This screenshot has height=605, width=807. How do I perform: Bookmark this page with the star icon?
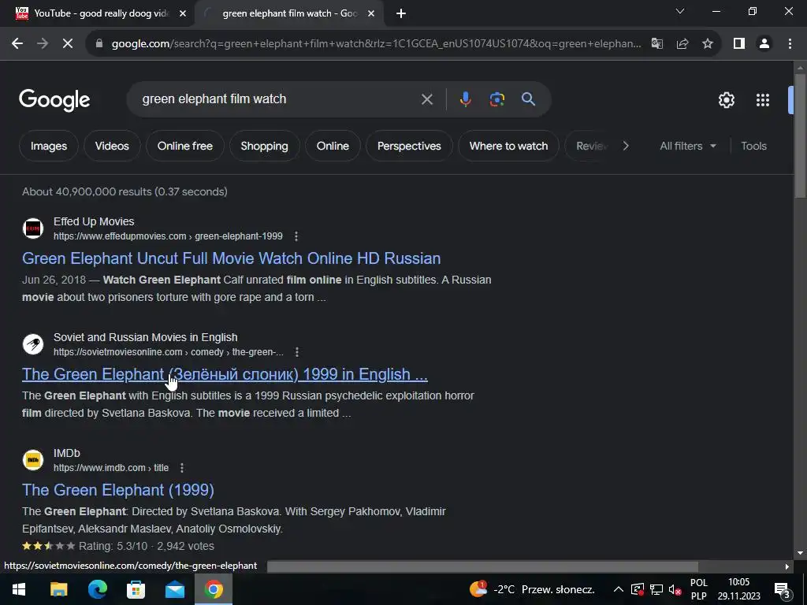coord(708,44)
